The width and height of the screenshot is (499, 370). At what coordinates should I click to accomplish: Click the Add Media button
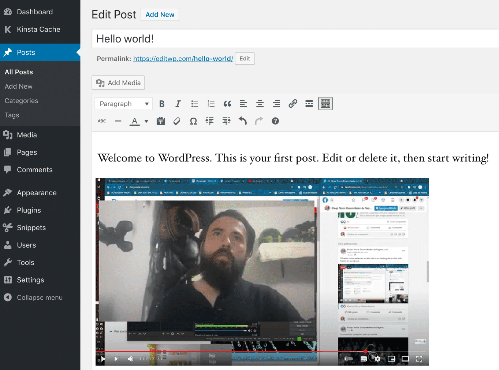(118, 83)
